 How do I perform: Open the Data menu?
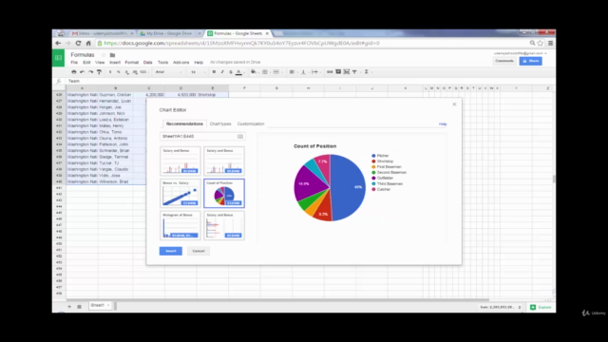148,62
